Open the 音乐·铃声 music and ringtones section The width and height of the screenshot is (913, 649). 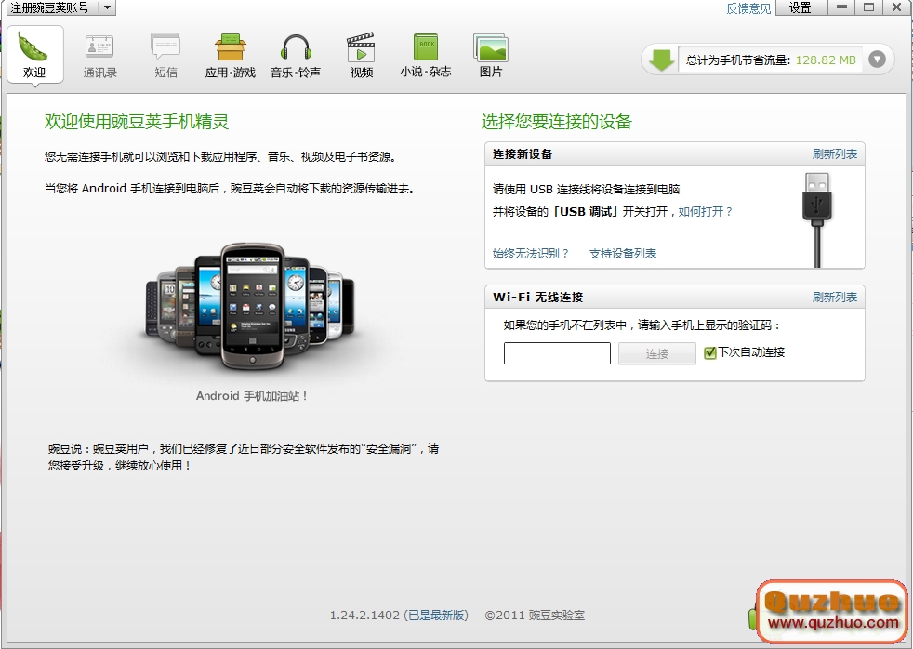296,55
